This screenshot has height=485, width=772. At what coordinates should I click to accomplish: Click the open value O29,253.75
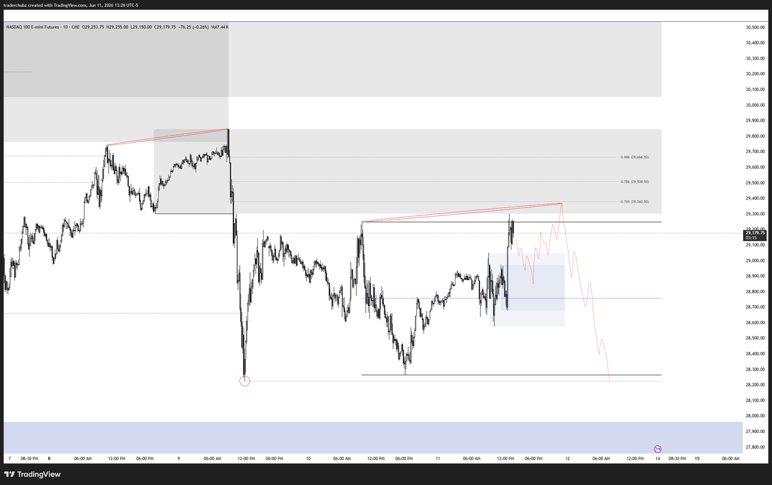click(x=93, y=27)
